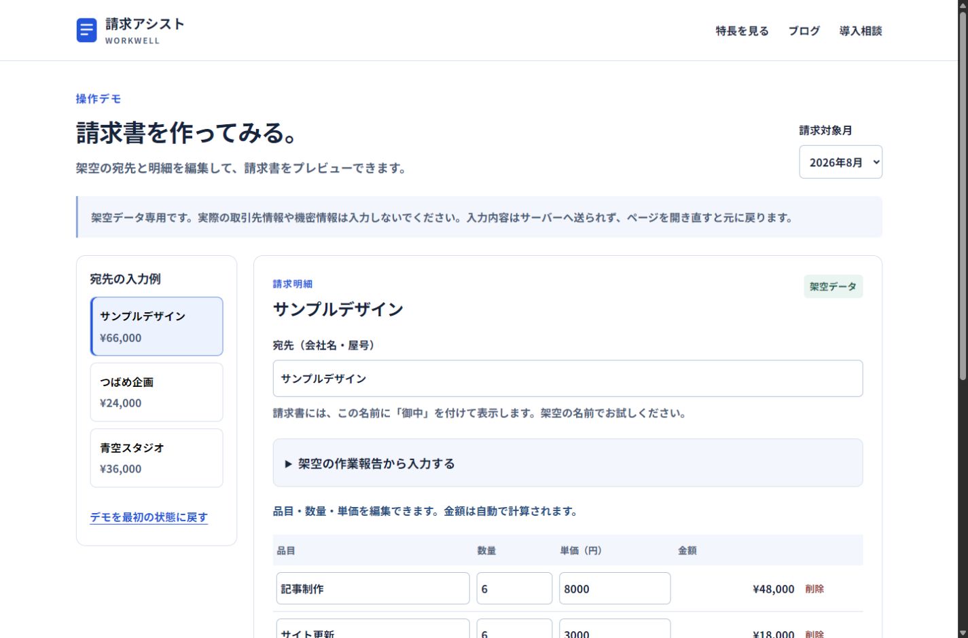The width and height of the screenshot is (968, 638).
Task: Delete the 記事制作 line item
Action: click(814, 589)
